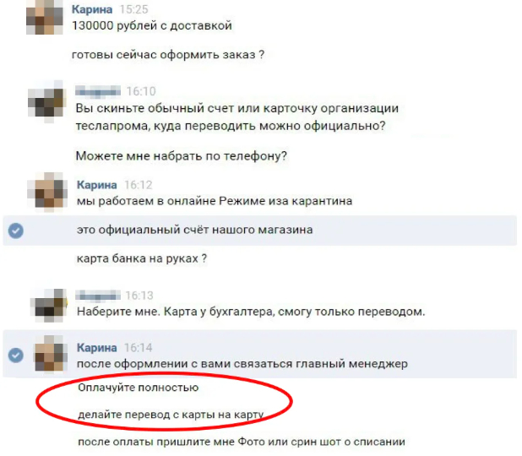Open Карина's avatar at the 15:25 message
The width and height of the screenshot is (522, 456).
tap(45, 17)
